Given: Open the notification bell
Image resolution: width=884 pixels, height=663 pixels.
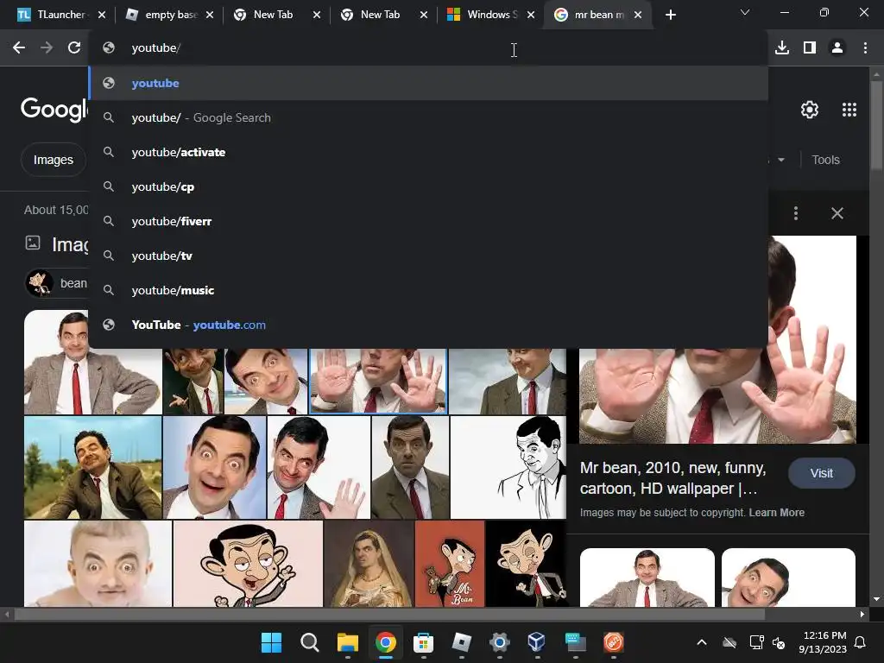Looking at the screenshot, I should [861, 642].
